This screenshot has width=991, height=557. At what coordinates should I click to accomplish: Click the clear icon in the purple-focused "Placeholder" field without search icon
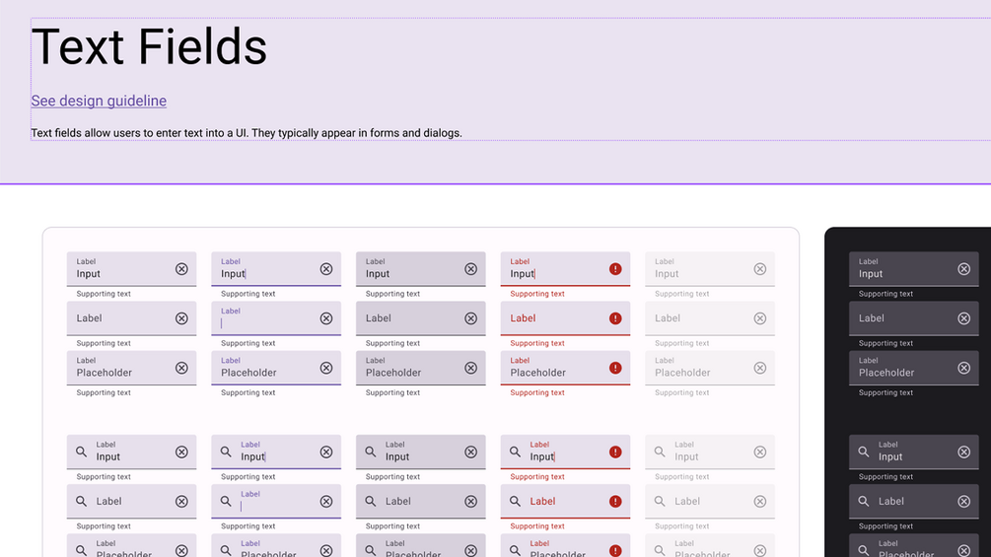tap(326, 368)
